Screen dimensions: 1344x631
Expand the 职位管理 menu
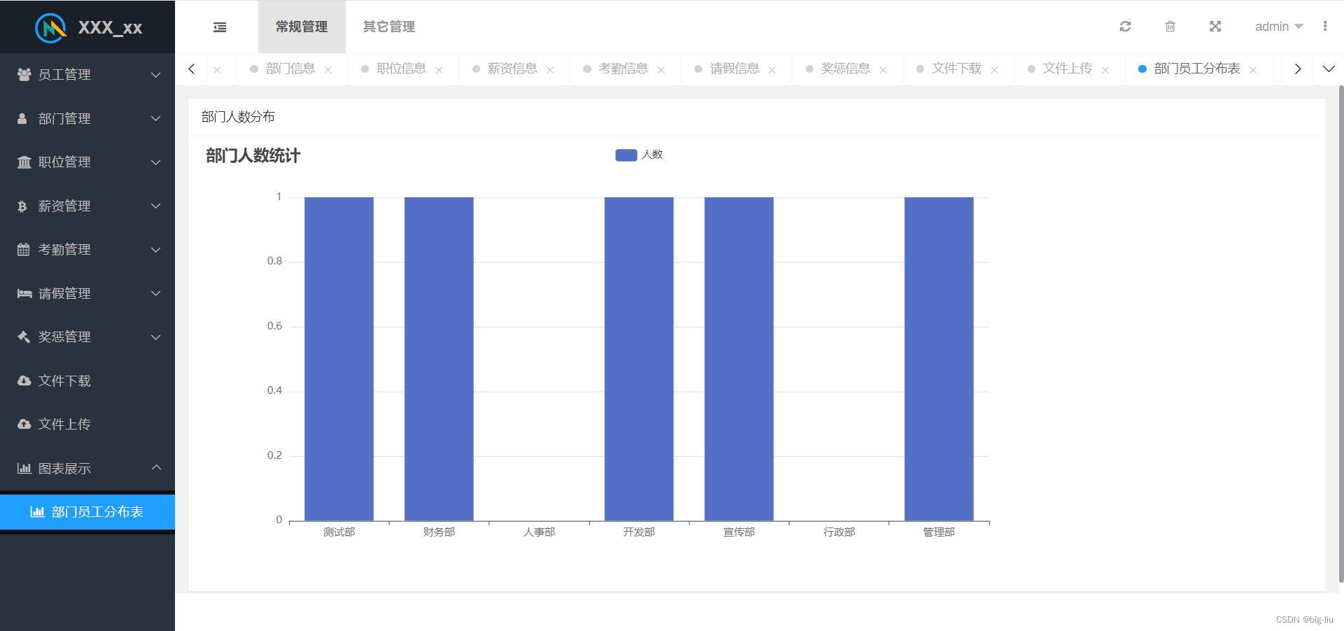(156, 162)
